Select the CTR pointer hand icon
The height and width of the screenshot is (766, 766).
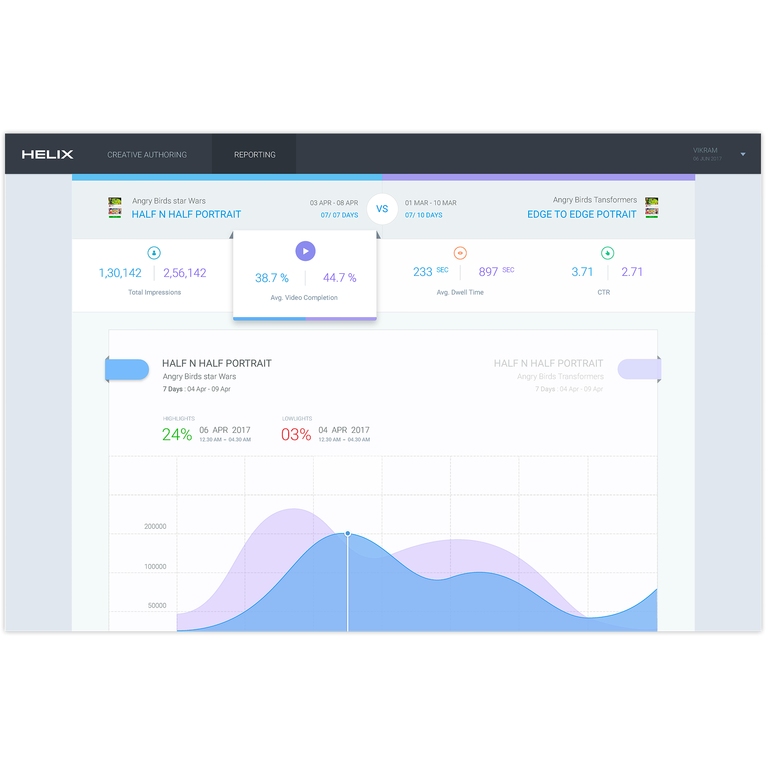coord(607,253)
